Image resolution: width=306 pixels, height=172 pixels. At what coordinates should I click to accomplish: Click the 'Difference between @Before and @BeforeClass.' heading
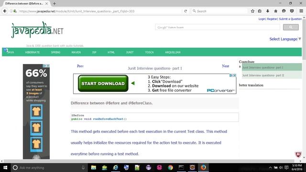click(x=111, y=103)
